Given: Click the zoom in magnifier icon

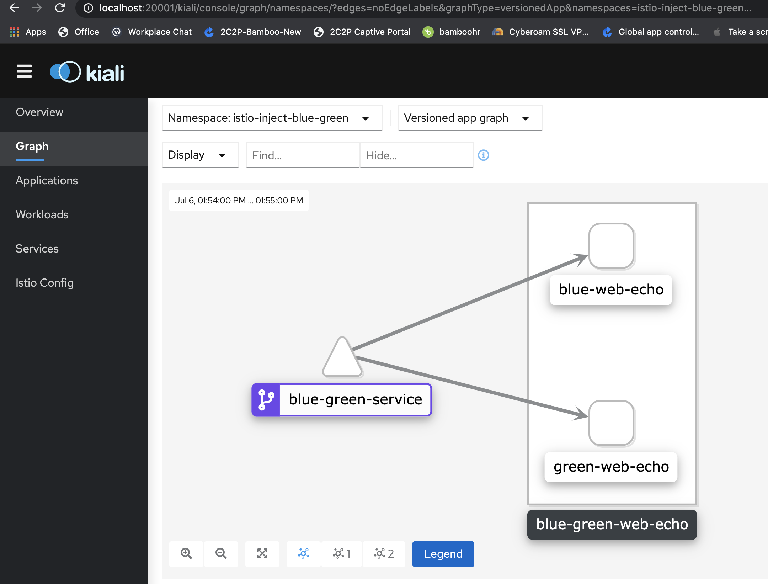Looking at the screenshot, I should [x=186, y=553].
